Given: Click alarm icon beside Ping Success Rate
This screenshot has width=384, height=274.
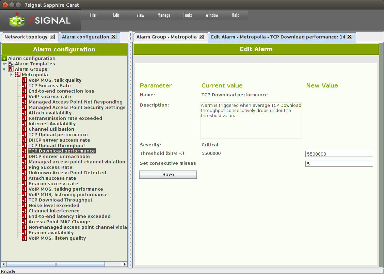Looking at the screenshot, I should click(x=24, y=167).
